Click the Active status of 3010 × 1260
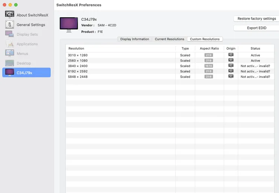Viewport: 279px width, 193px height. (x=255, y=55)
